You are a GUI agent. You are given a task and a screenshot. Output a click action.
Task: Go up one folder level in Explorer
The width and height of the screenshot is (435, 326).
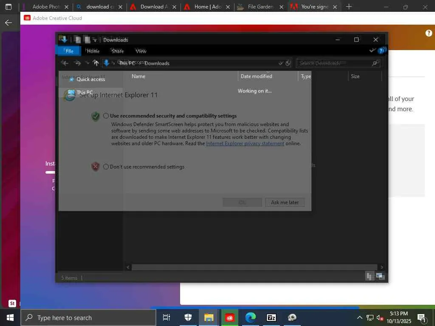coord(96,63)
